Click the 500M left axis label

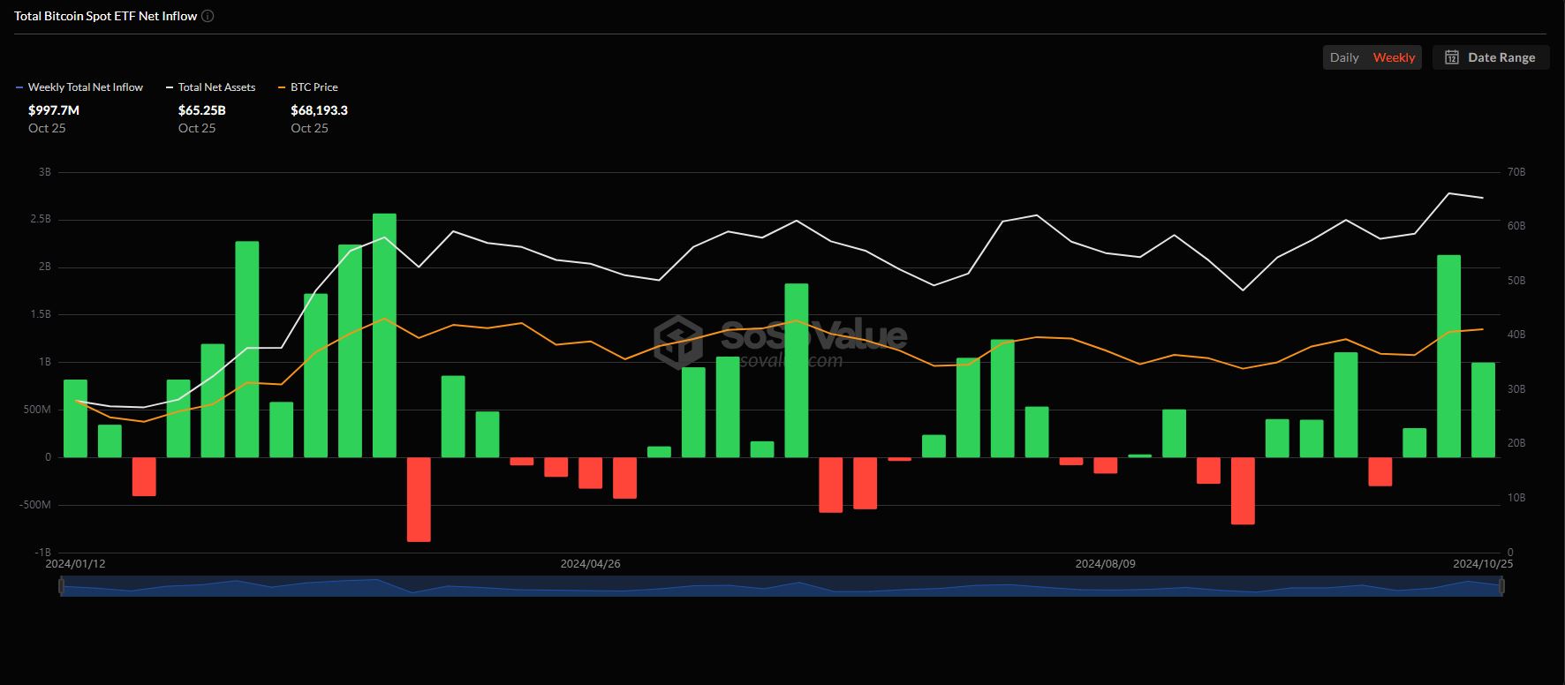[38, 410]
